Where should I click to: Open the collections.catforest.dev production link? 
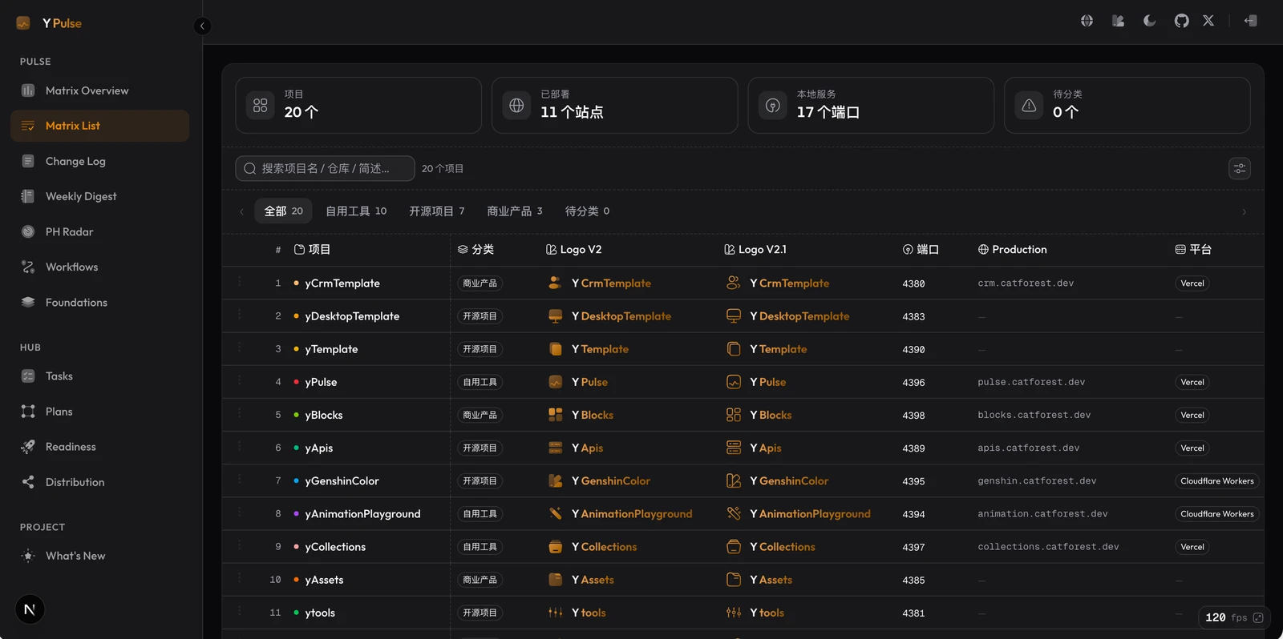coord(1048,547)
